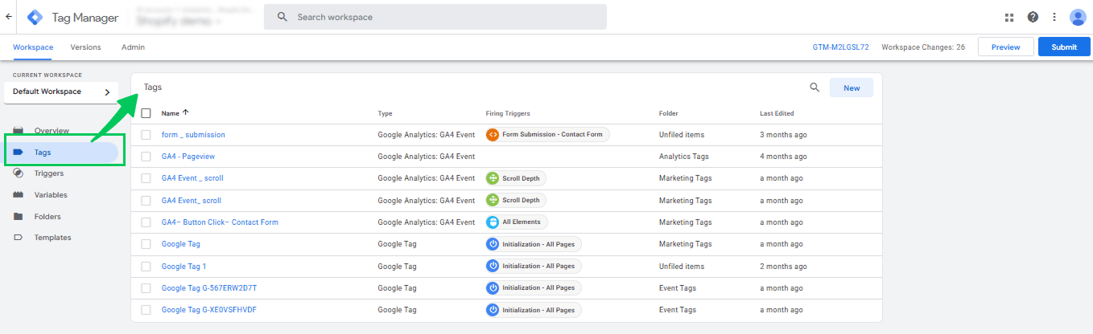Open Tags in the sidebar

click(61, 152)
